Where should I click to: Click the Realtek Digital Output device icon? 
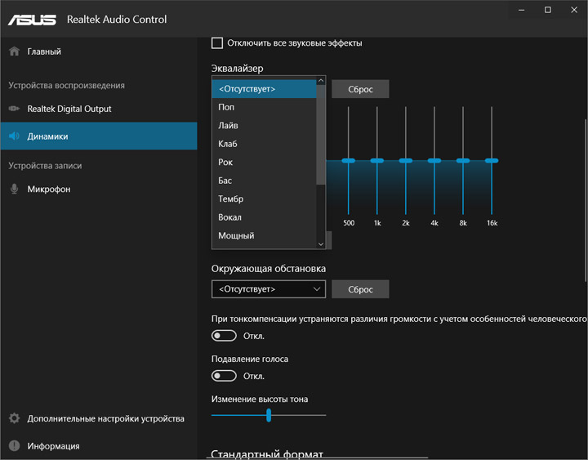pos(14,109)
